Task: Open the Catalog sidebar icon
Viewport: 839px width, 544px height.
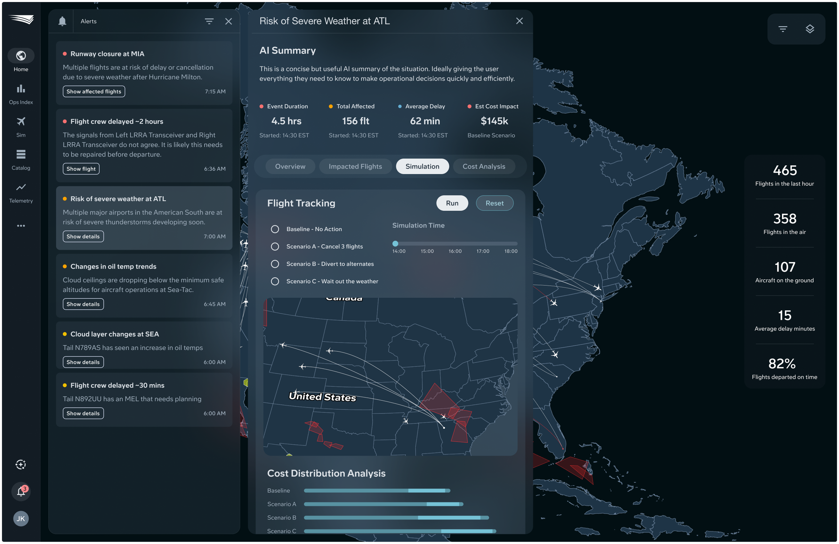Action: [x=21, y=154]
